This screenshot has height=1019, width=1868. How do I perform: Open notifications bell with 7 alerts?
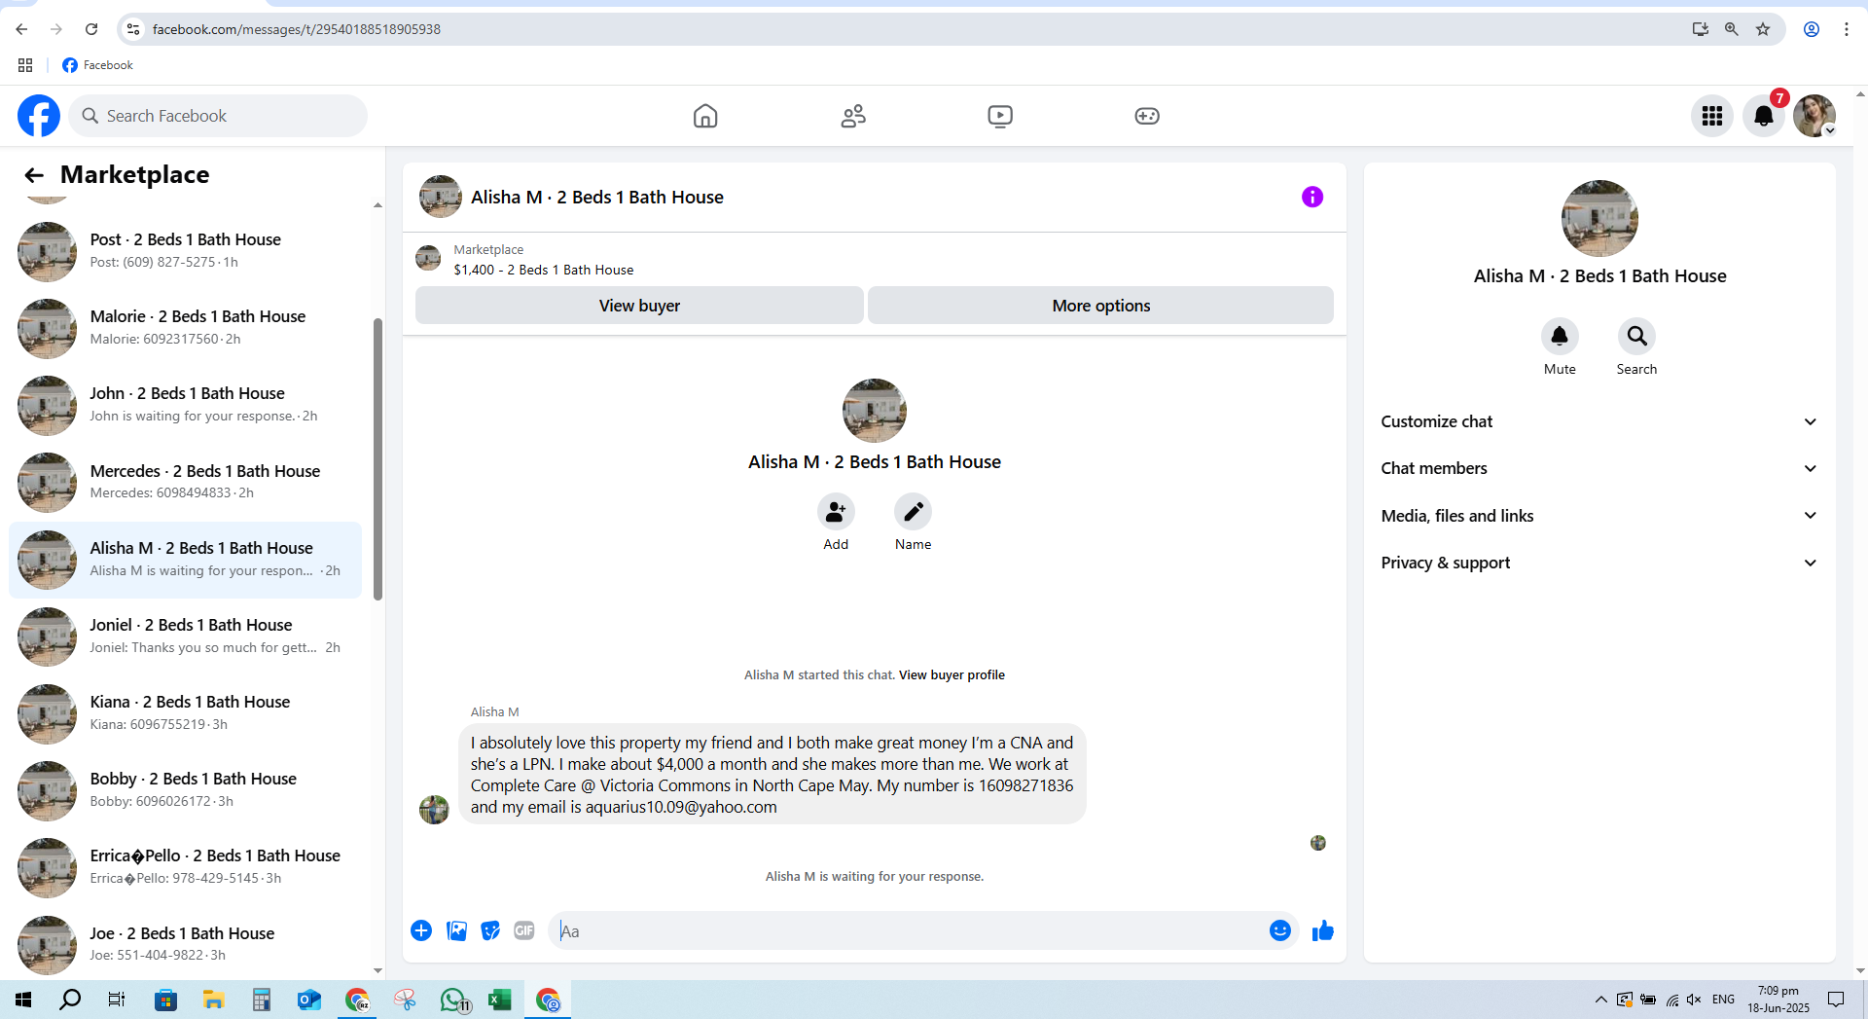point(1764,116)
